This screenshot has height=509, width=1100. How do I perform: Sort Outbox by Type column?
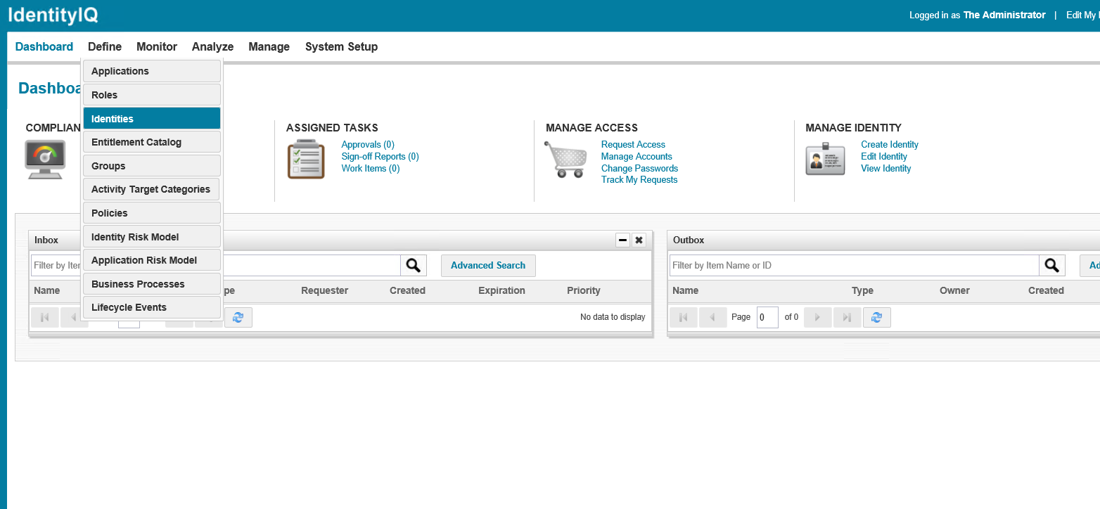pyautogui.click(x=862, y=290)
